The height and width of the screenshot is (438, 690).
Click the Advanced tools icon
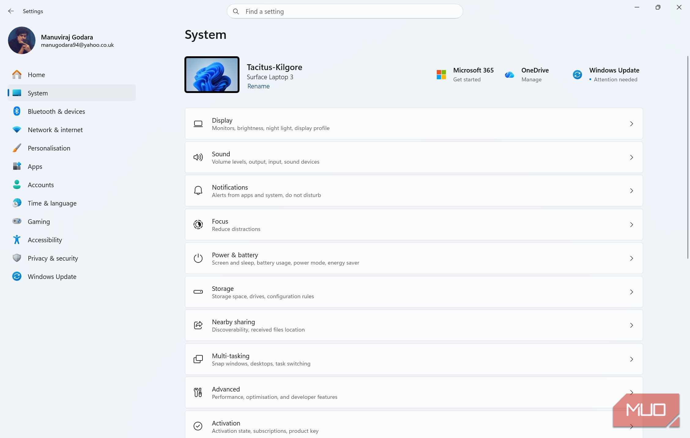coord(198,392)
